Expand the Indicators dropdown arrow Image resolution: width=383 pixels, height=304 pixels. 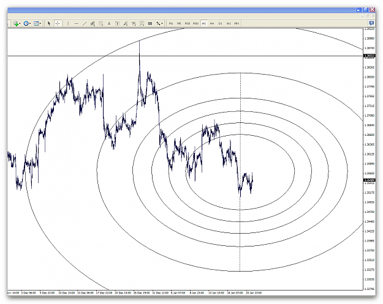(20, 24)
